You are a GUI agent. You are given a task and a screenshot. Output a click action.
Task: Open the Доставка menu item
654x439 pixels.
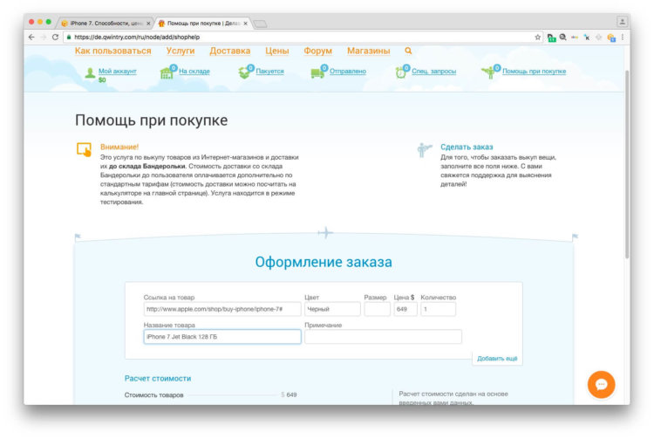(x=230, y=51)
